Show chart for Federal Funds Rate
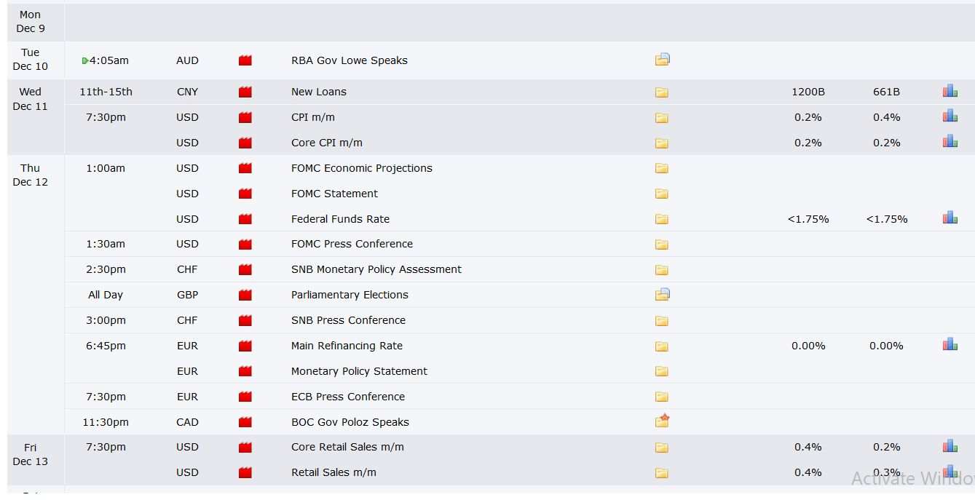The width and height of the screenshot is (975, 500). coord(950,218)
